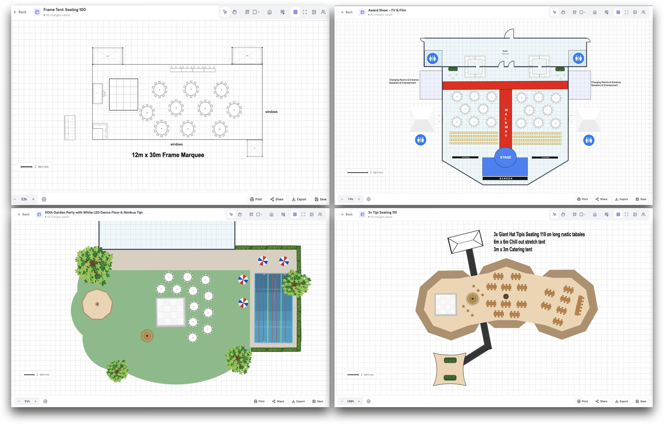The height and width of the screenshot is (424, 664).
Task: Click Export in the Frame Tent panel
Action: coord(299,199)
